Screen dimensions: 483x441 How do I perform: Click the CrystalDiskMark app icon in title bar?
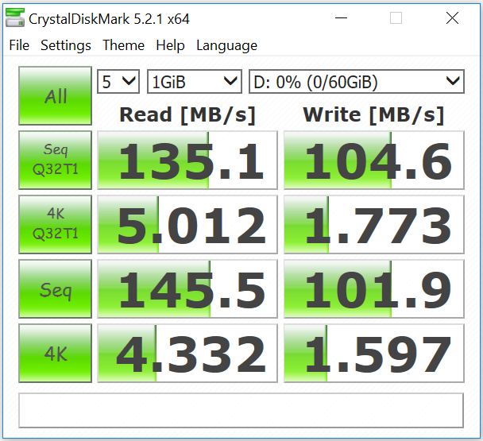(x=15, y=17)
